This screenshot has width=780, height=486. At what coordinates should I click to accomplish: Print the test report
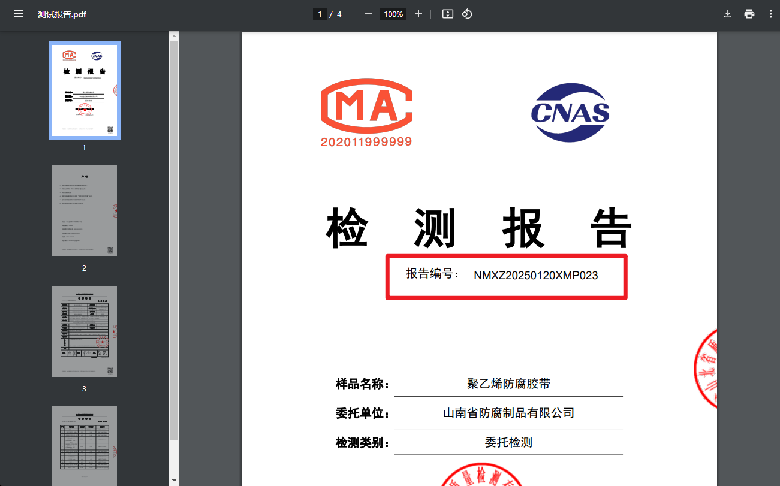click(749, 13)
